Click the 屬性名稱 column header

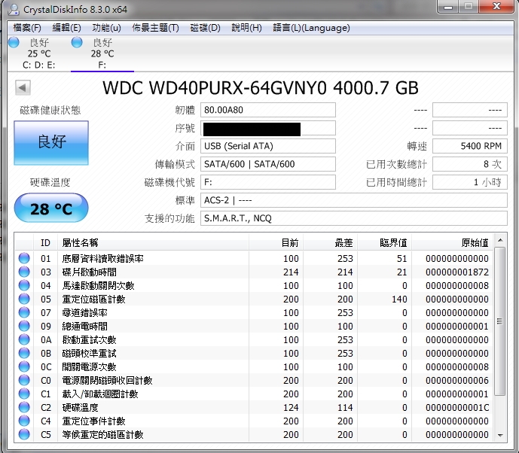[x=153, y=243]
